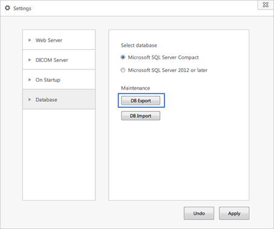
Task: Expand the Web Server arrow
Action: tap(30, 40)
